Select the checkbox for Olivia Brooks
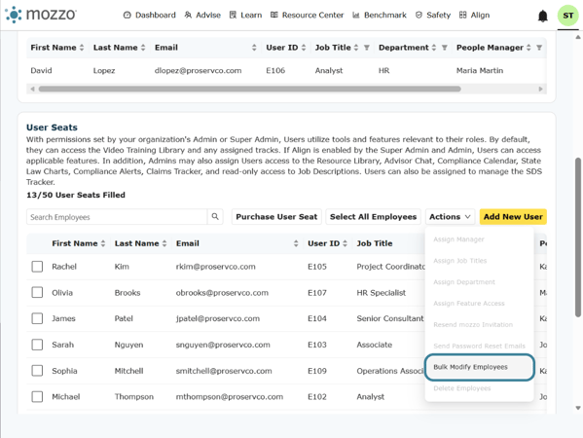Screen dimensions: 583x438 click(37, 293)
